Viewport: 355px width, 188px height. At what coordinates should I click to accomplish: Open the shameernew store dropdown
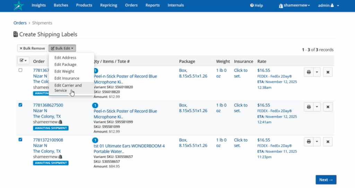click(x=294, y=6)
